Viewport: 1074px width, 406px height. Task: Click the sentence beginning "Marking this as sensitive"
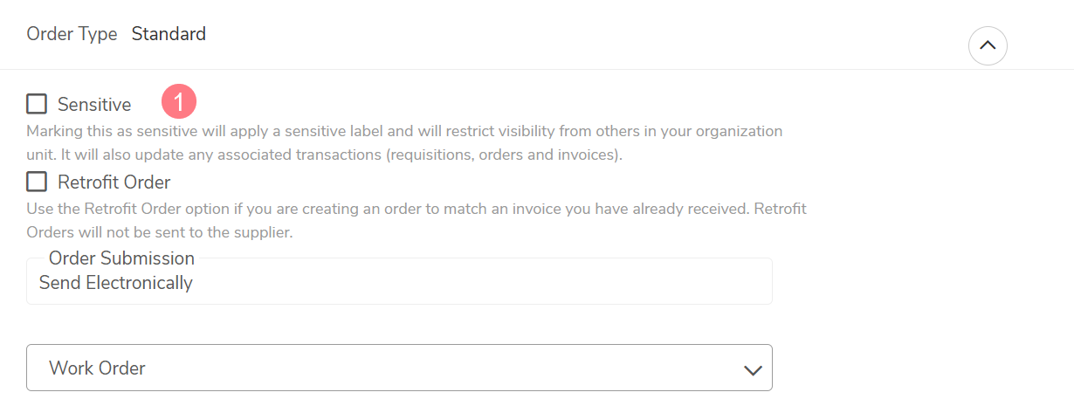click(404, 132)
